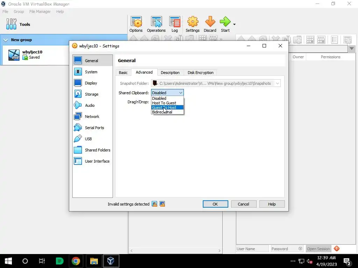Click the VirtualBox taskbar icon
Viewport: 358px width, 268px height.
(111, 261)
